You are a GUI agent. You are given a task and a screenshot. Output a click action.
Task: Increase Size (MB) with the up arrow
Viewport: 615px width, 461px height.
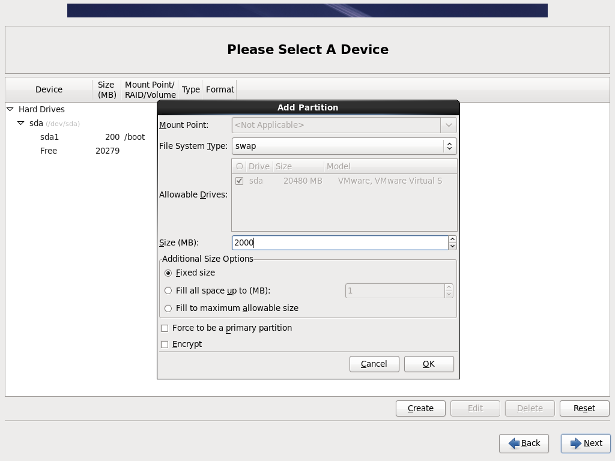(x=453, y=239)
